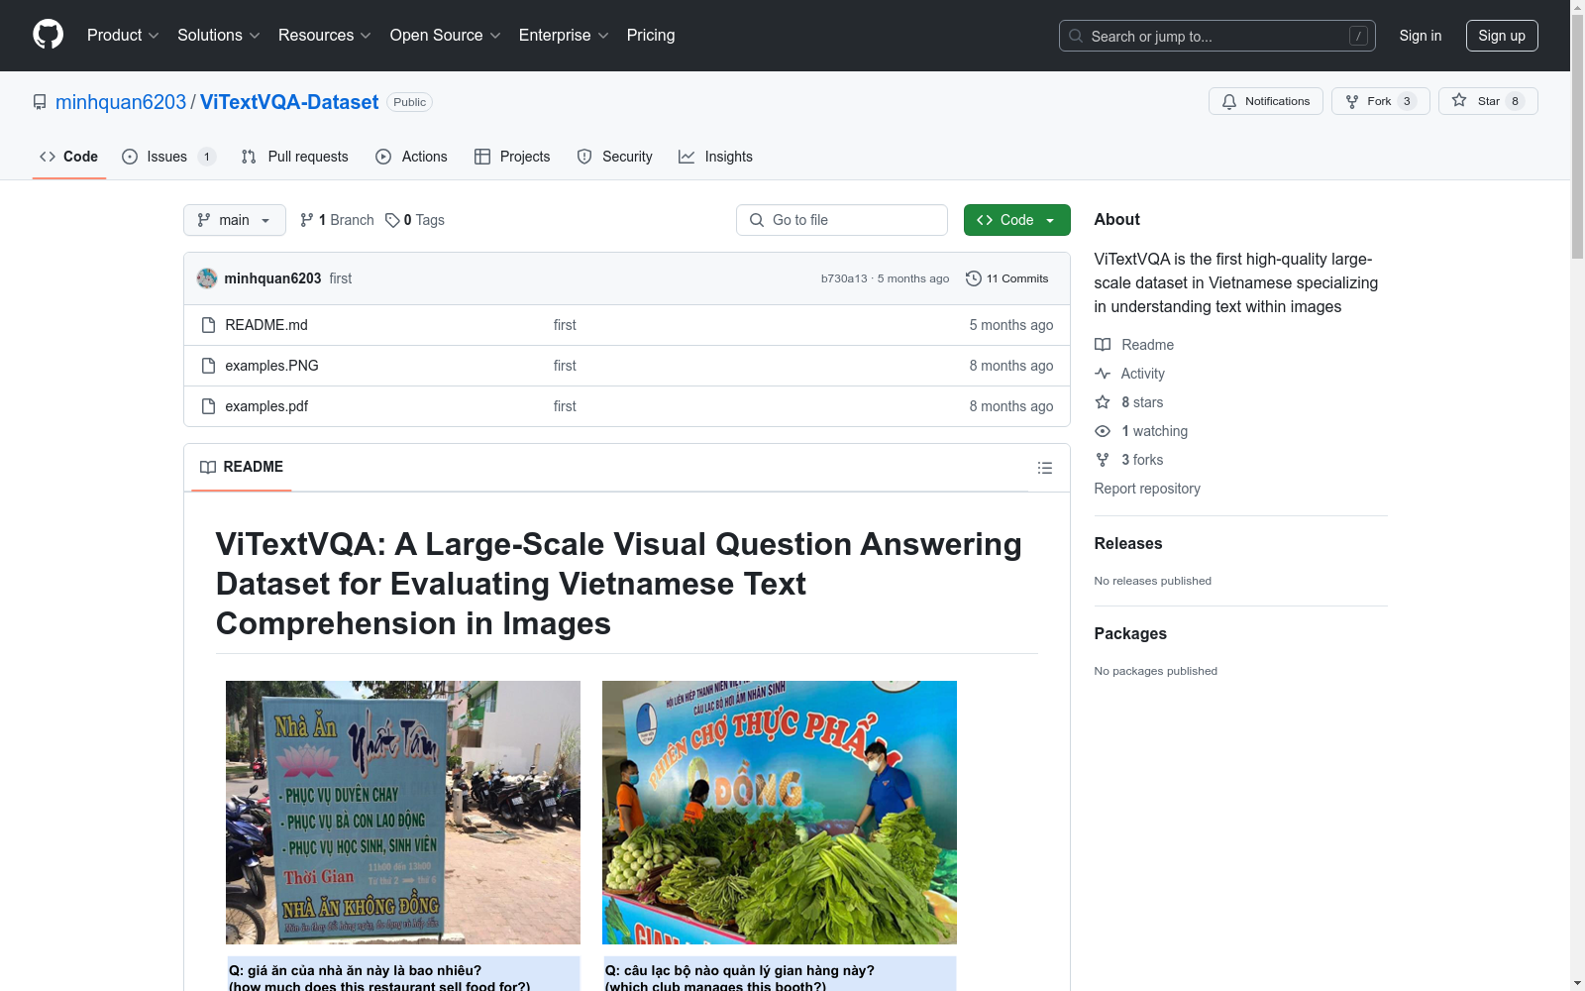Screen dimensions: 1585x991
Task: Open the Enterprise dropdown
Action: [564, 35]
